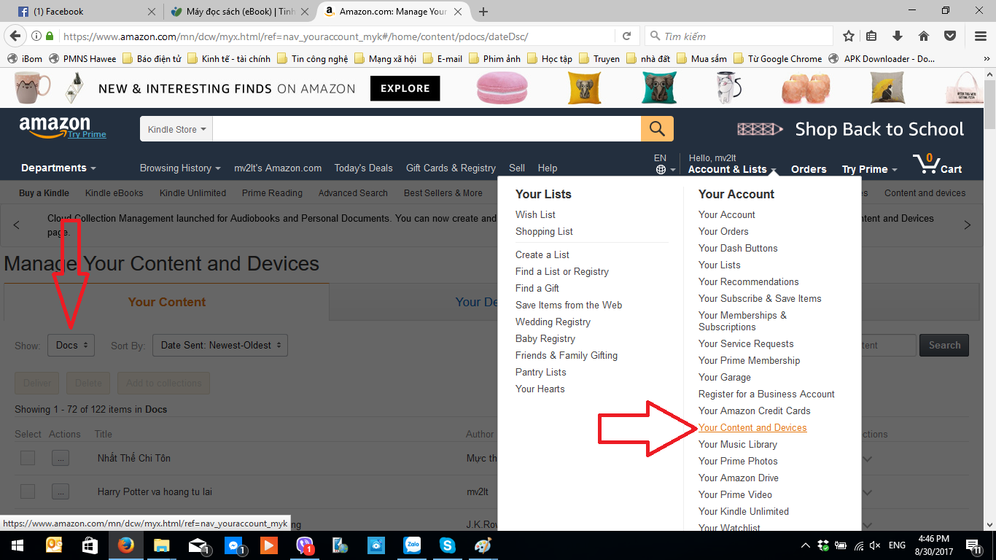Screen dimensions: 996x560
Task: Open Mua sắm bookmark folder
Action: point(701,59)
